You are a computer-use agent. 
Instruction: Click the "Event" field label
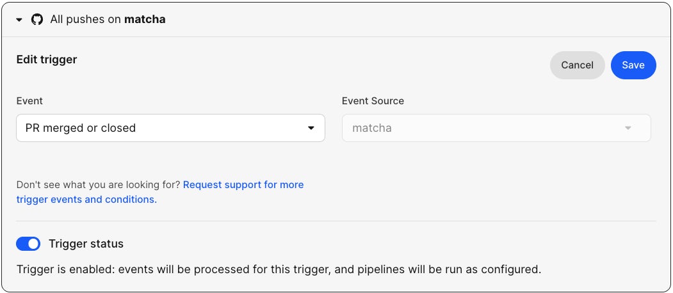pyautogui.click(x=29, y=101)
